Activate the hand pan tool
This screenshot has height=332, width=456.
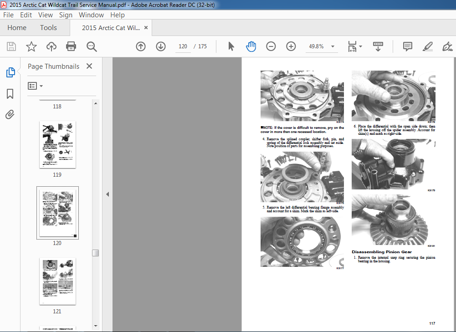[251, 46]
